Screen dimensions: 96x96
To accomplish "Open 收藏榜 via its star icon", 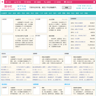I will 35,2.
